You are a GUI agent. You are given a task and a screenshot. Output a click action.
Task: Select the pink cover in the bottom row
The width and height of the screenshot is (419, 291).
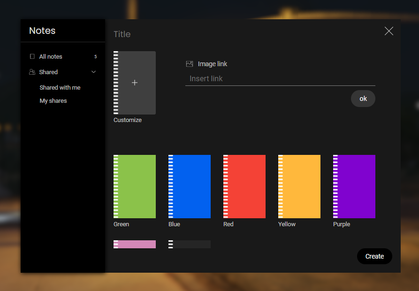coord(135,244)
